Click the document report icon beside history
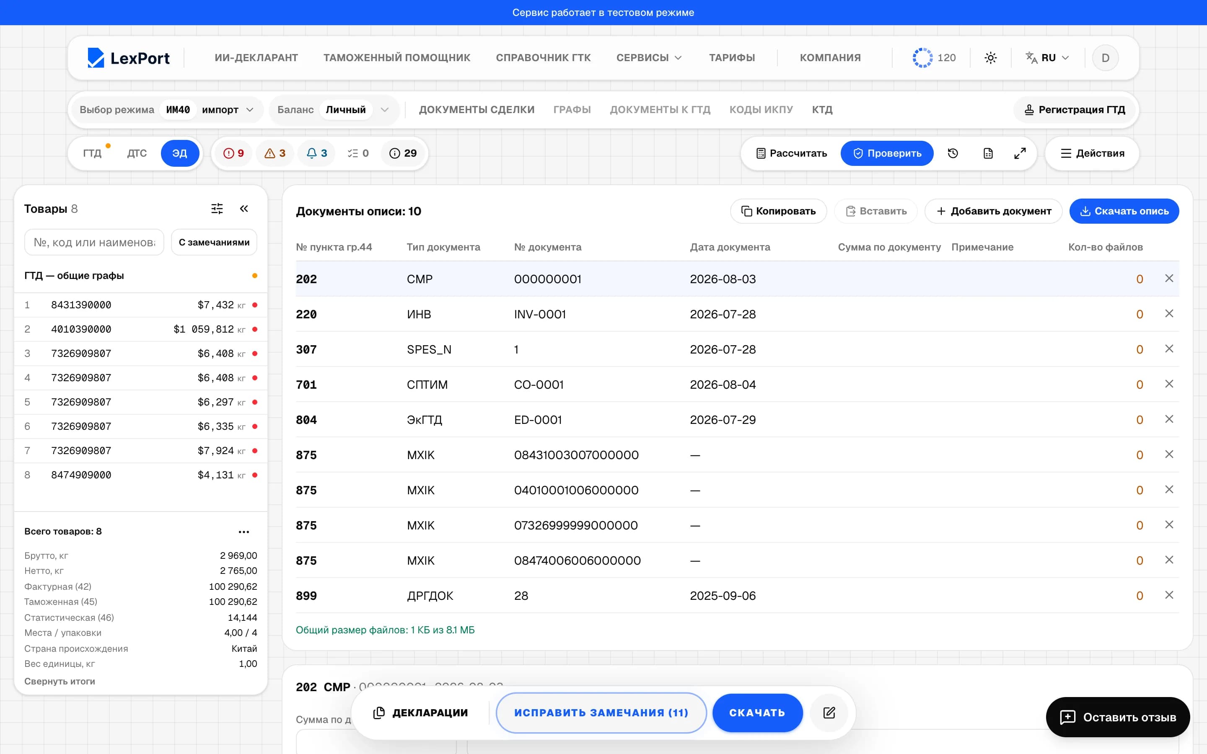The image size is (1207, 754). [988, 153]
